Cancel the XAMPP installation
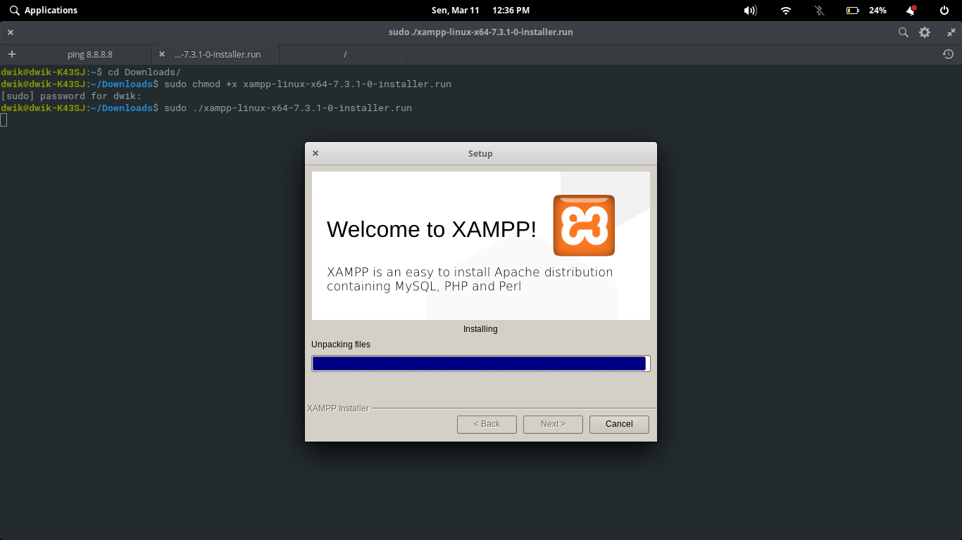 (618, 424)
